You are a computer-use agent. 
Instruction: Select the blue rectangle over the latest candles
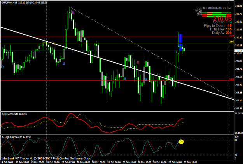(x=180, y=42)
